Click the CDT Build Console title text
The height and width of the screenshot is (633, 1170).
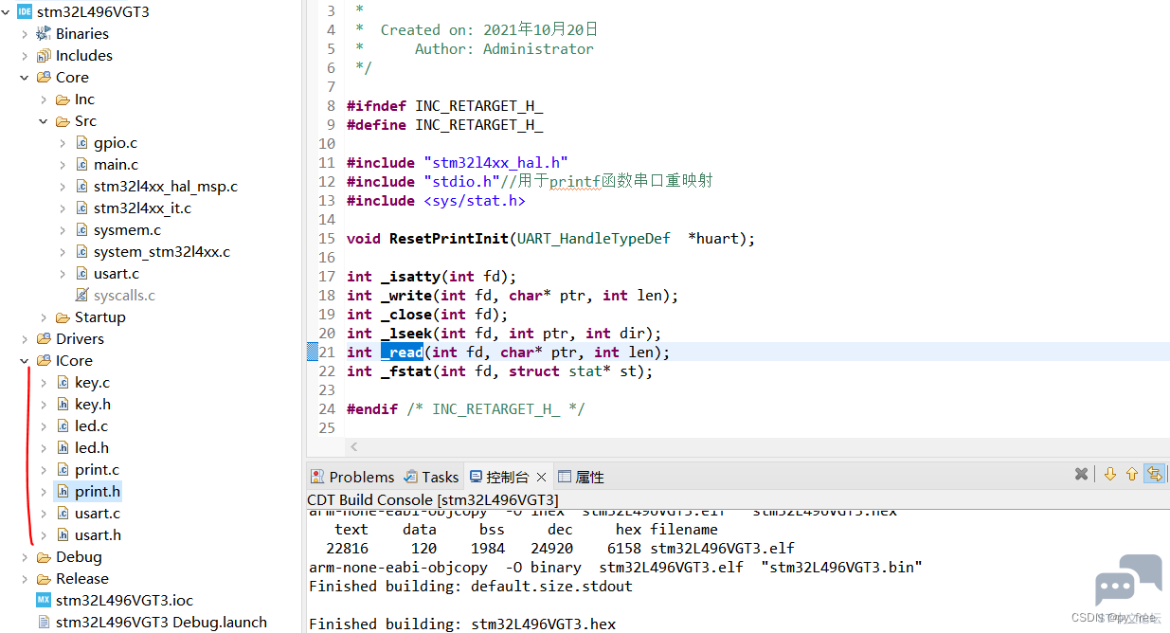coord(433,499)
